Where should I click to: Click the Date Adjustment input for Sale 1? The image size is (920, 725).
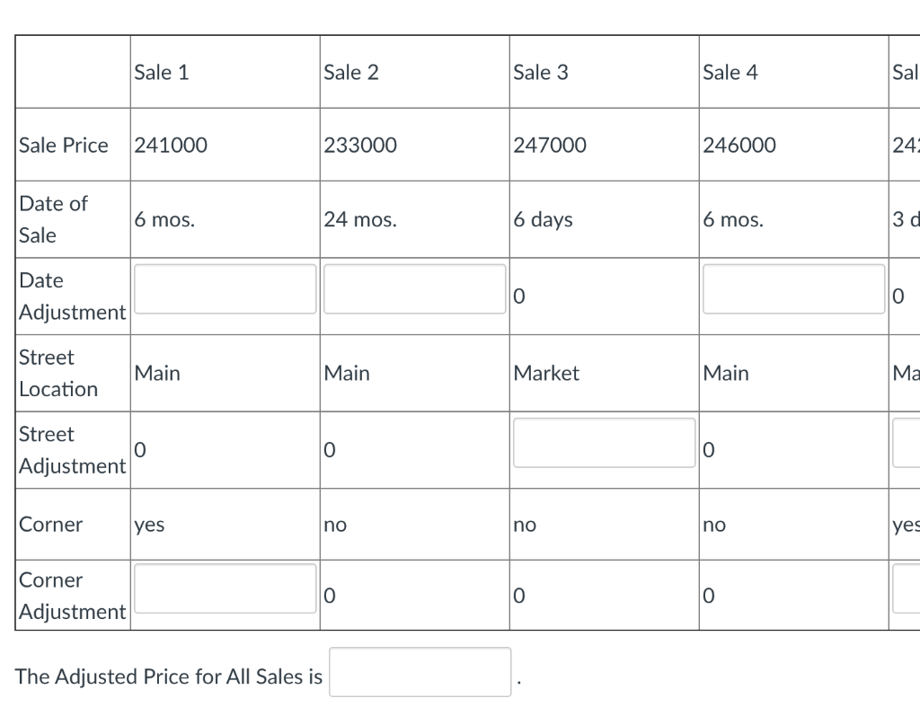click(x=225, y=289)
